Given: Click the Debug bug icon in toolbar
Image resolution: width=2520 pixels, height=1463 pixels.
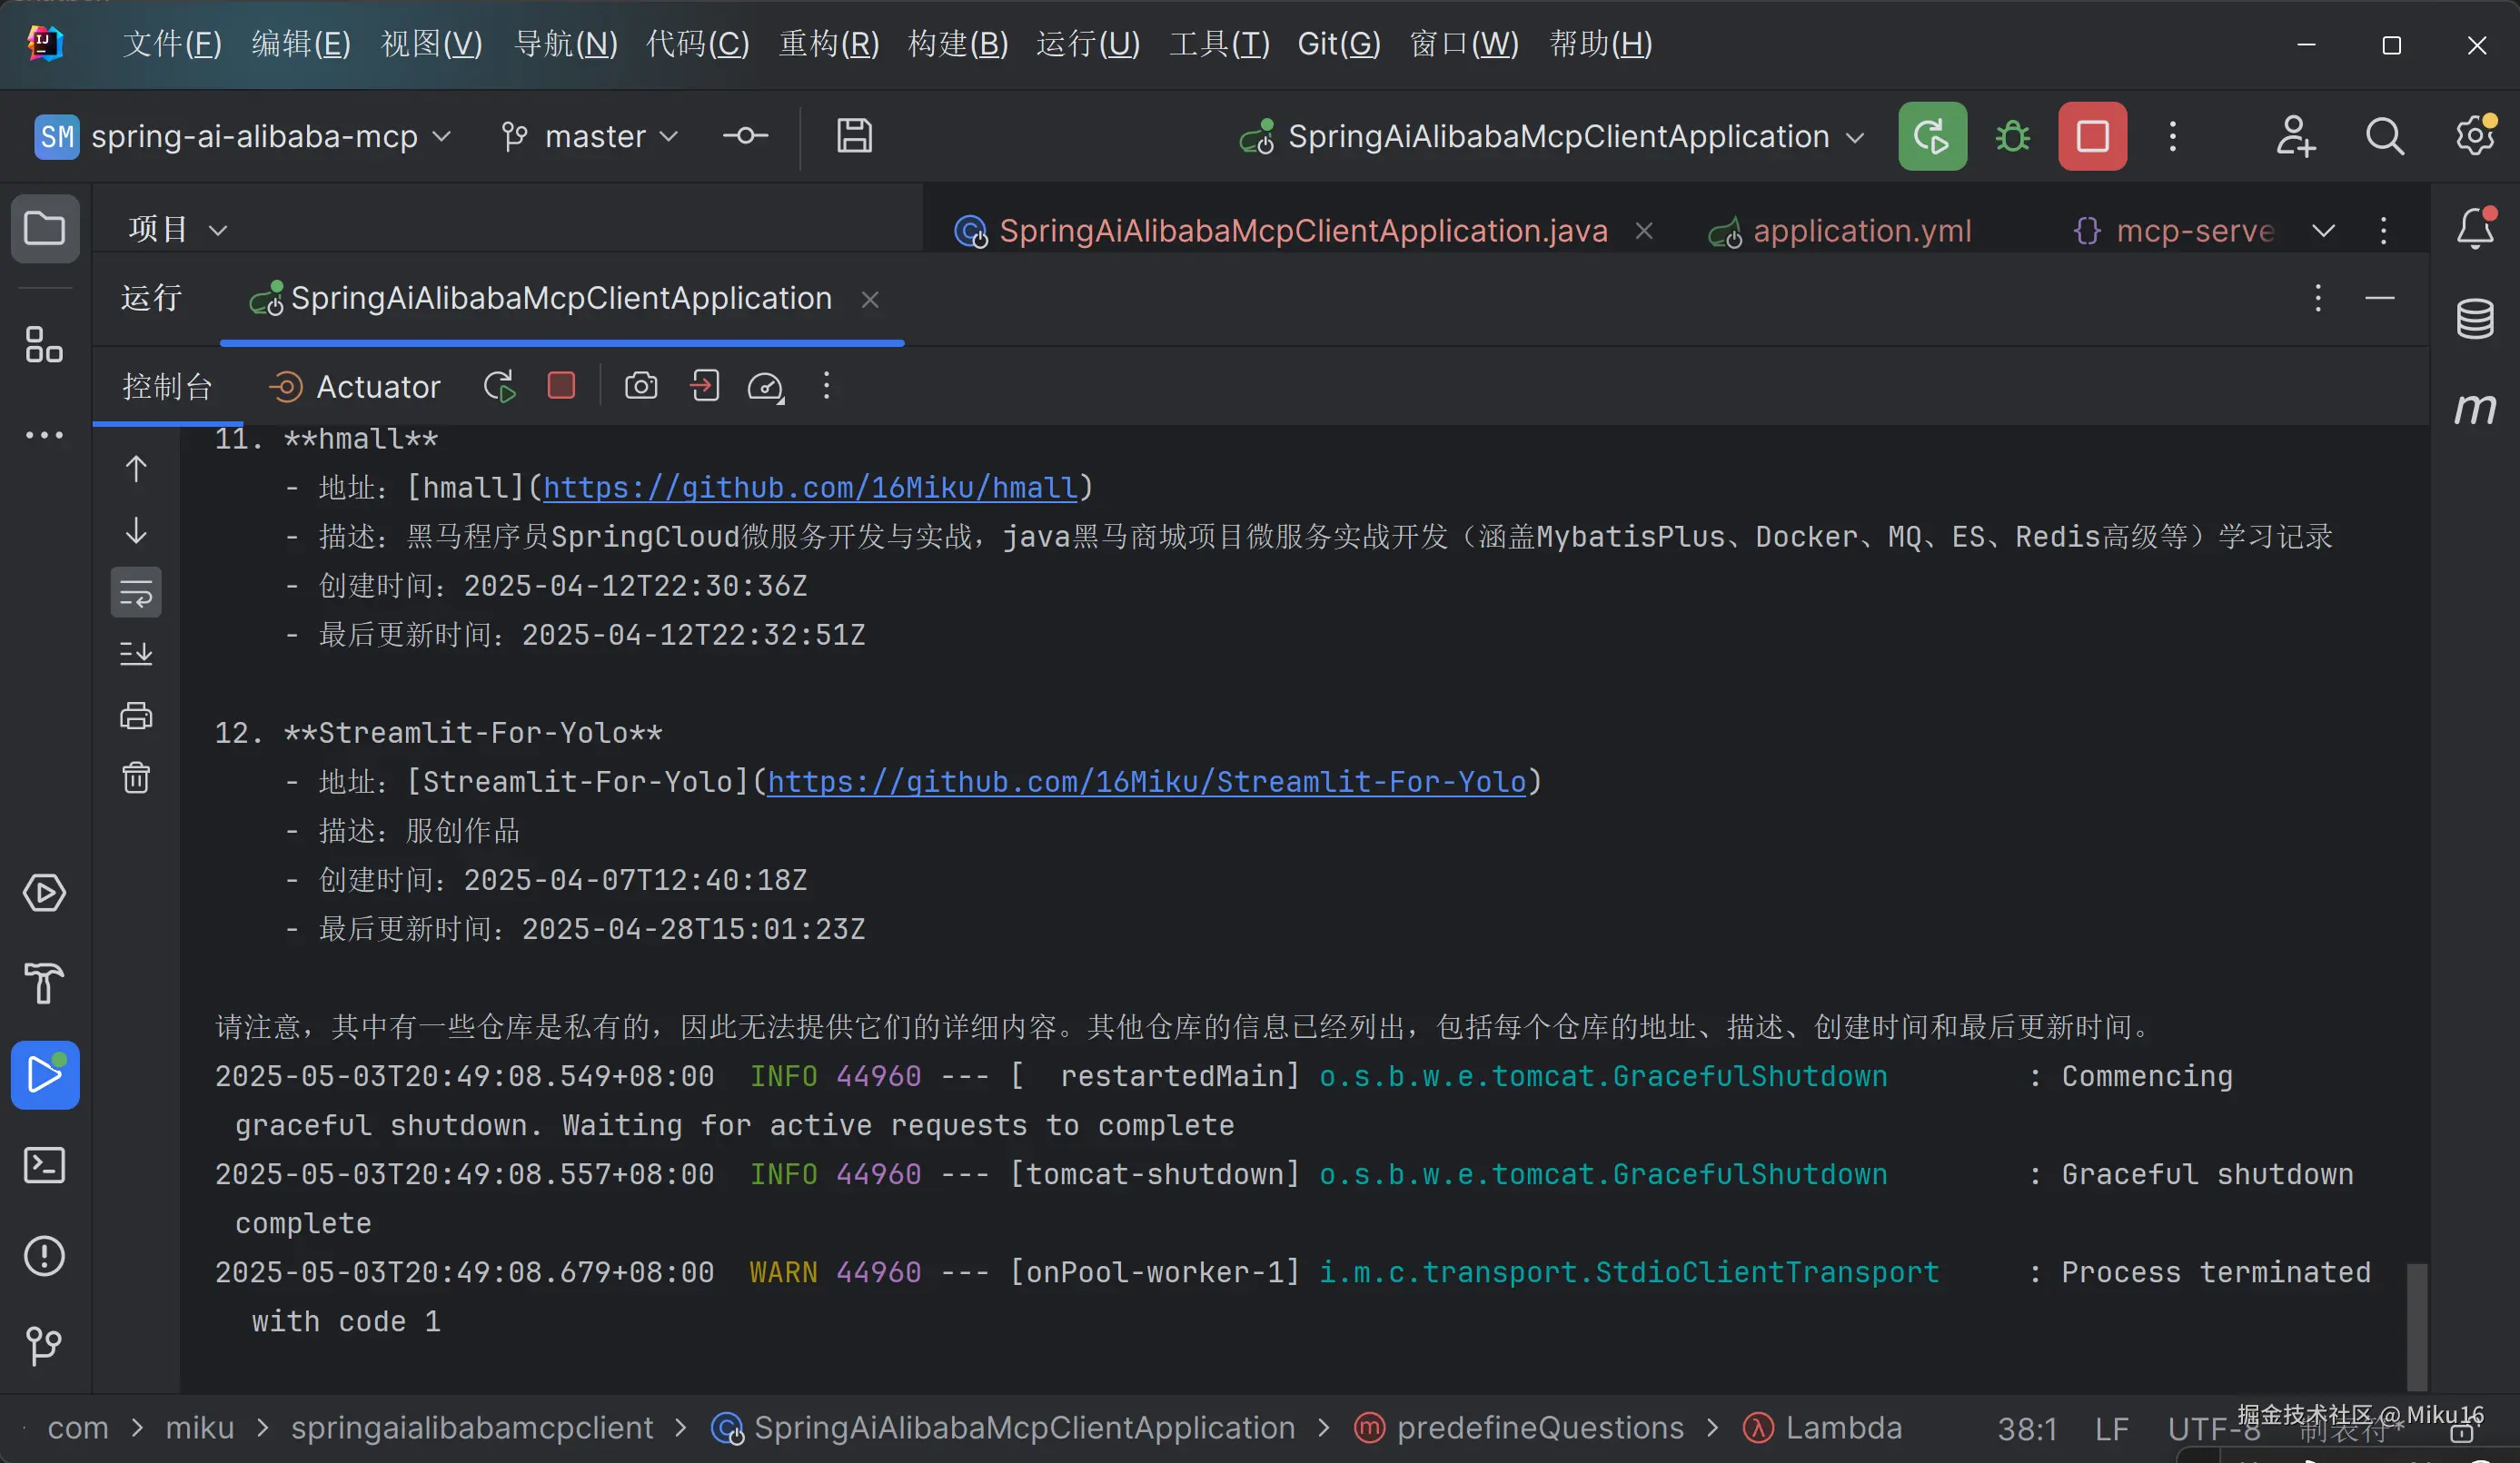Looking at the screenshot, I should point(2012,136).
